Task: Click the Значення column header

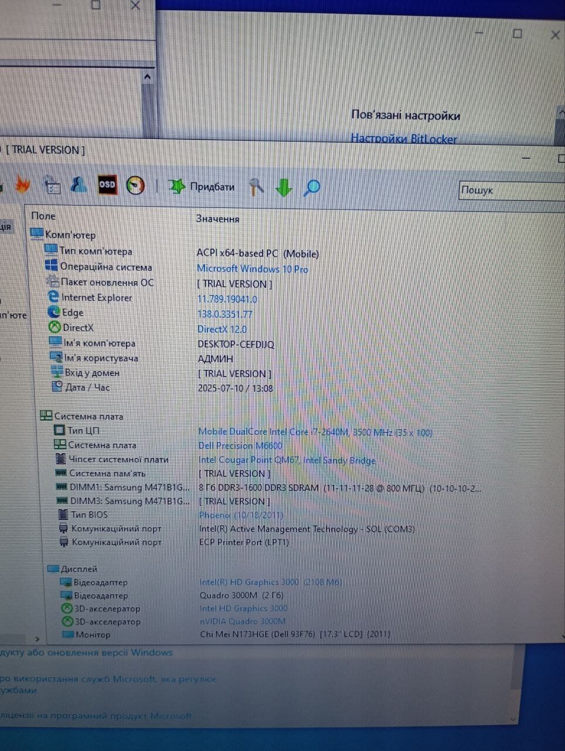Action: (217, 219)
